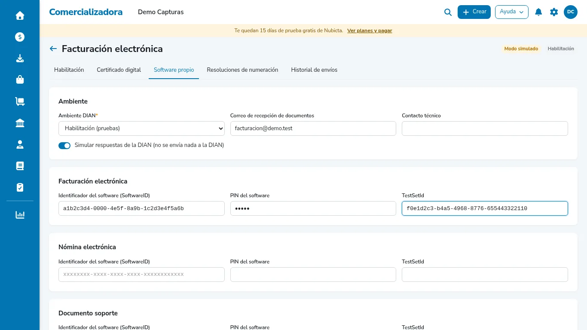
Task: Open the notifications bell
Action: (x=538, y=12)
